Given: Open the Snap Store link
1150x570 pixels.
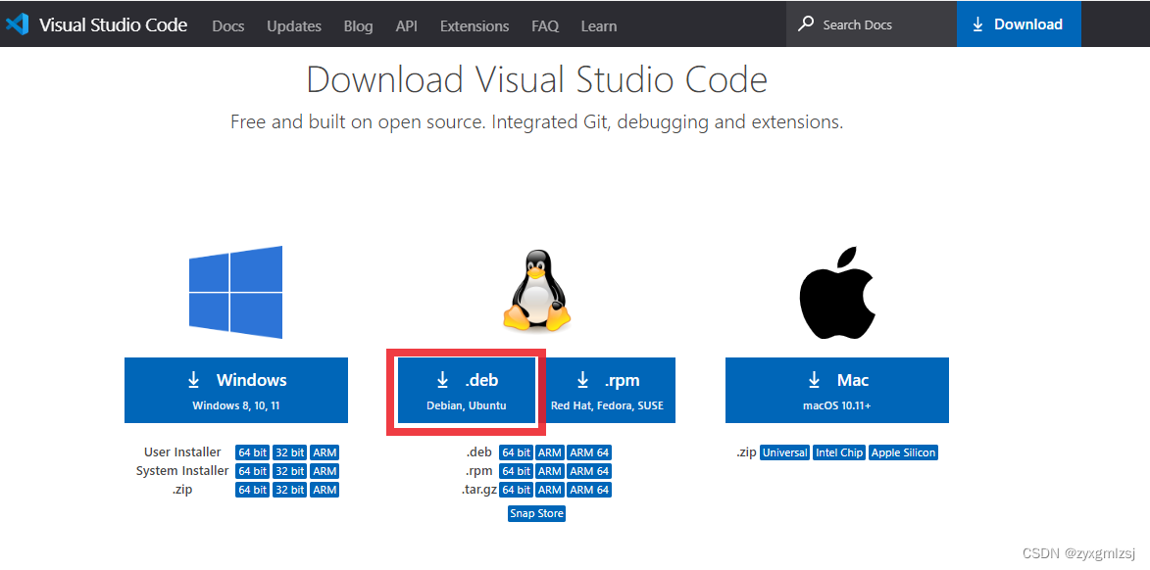Looking at the screenshot, I should 537,513.
